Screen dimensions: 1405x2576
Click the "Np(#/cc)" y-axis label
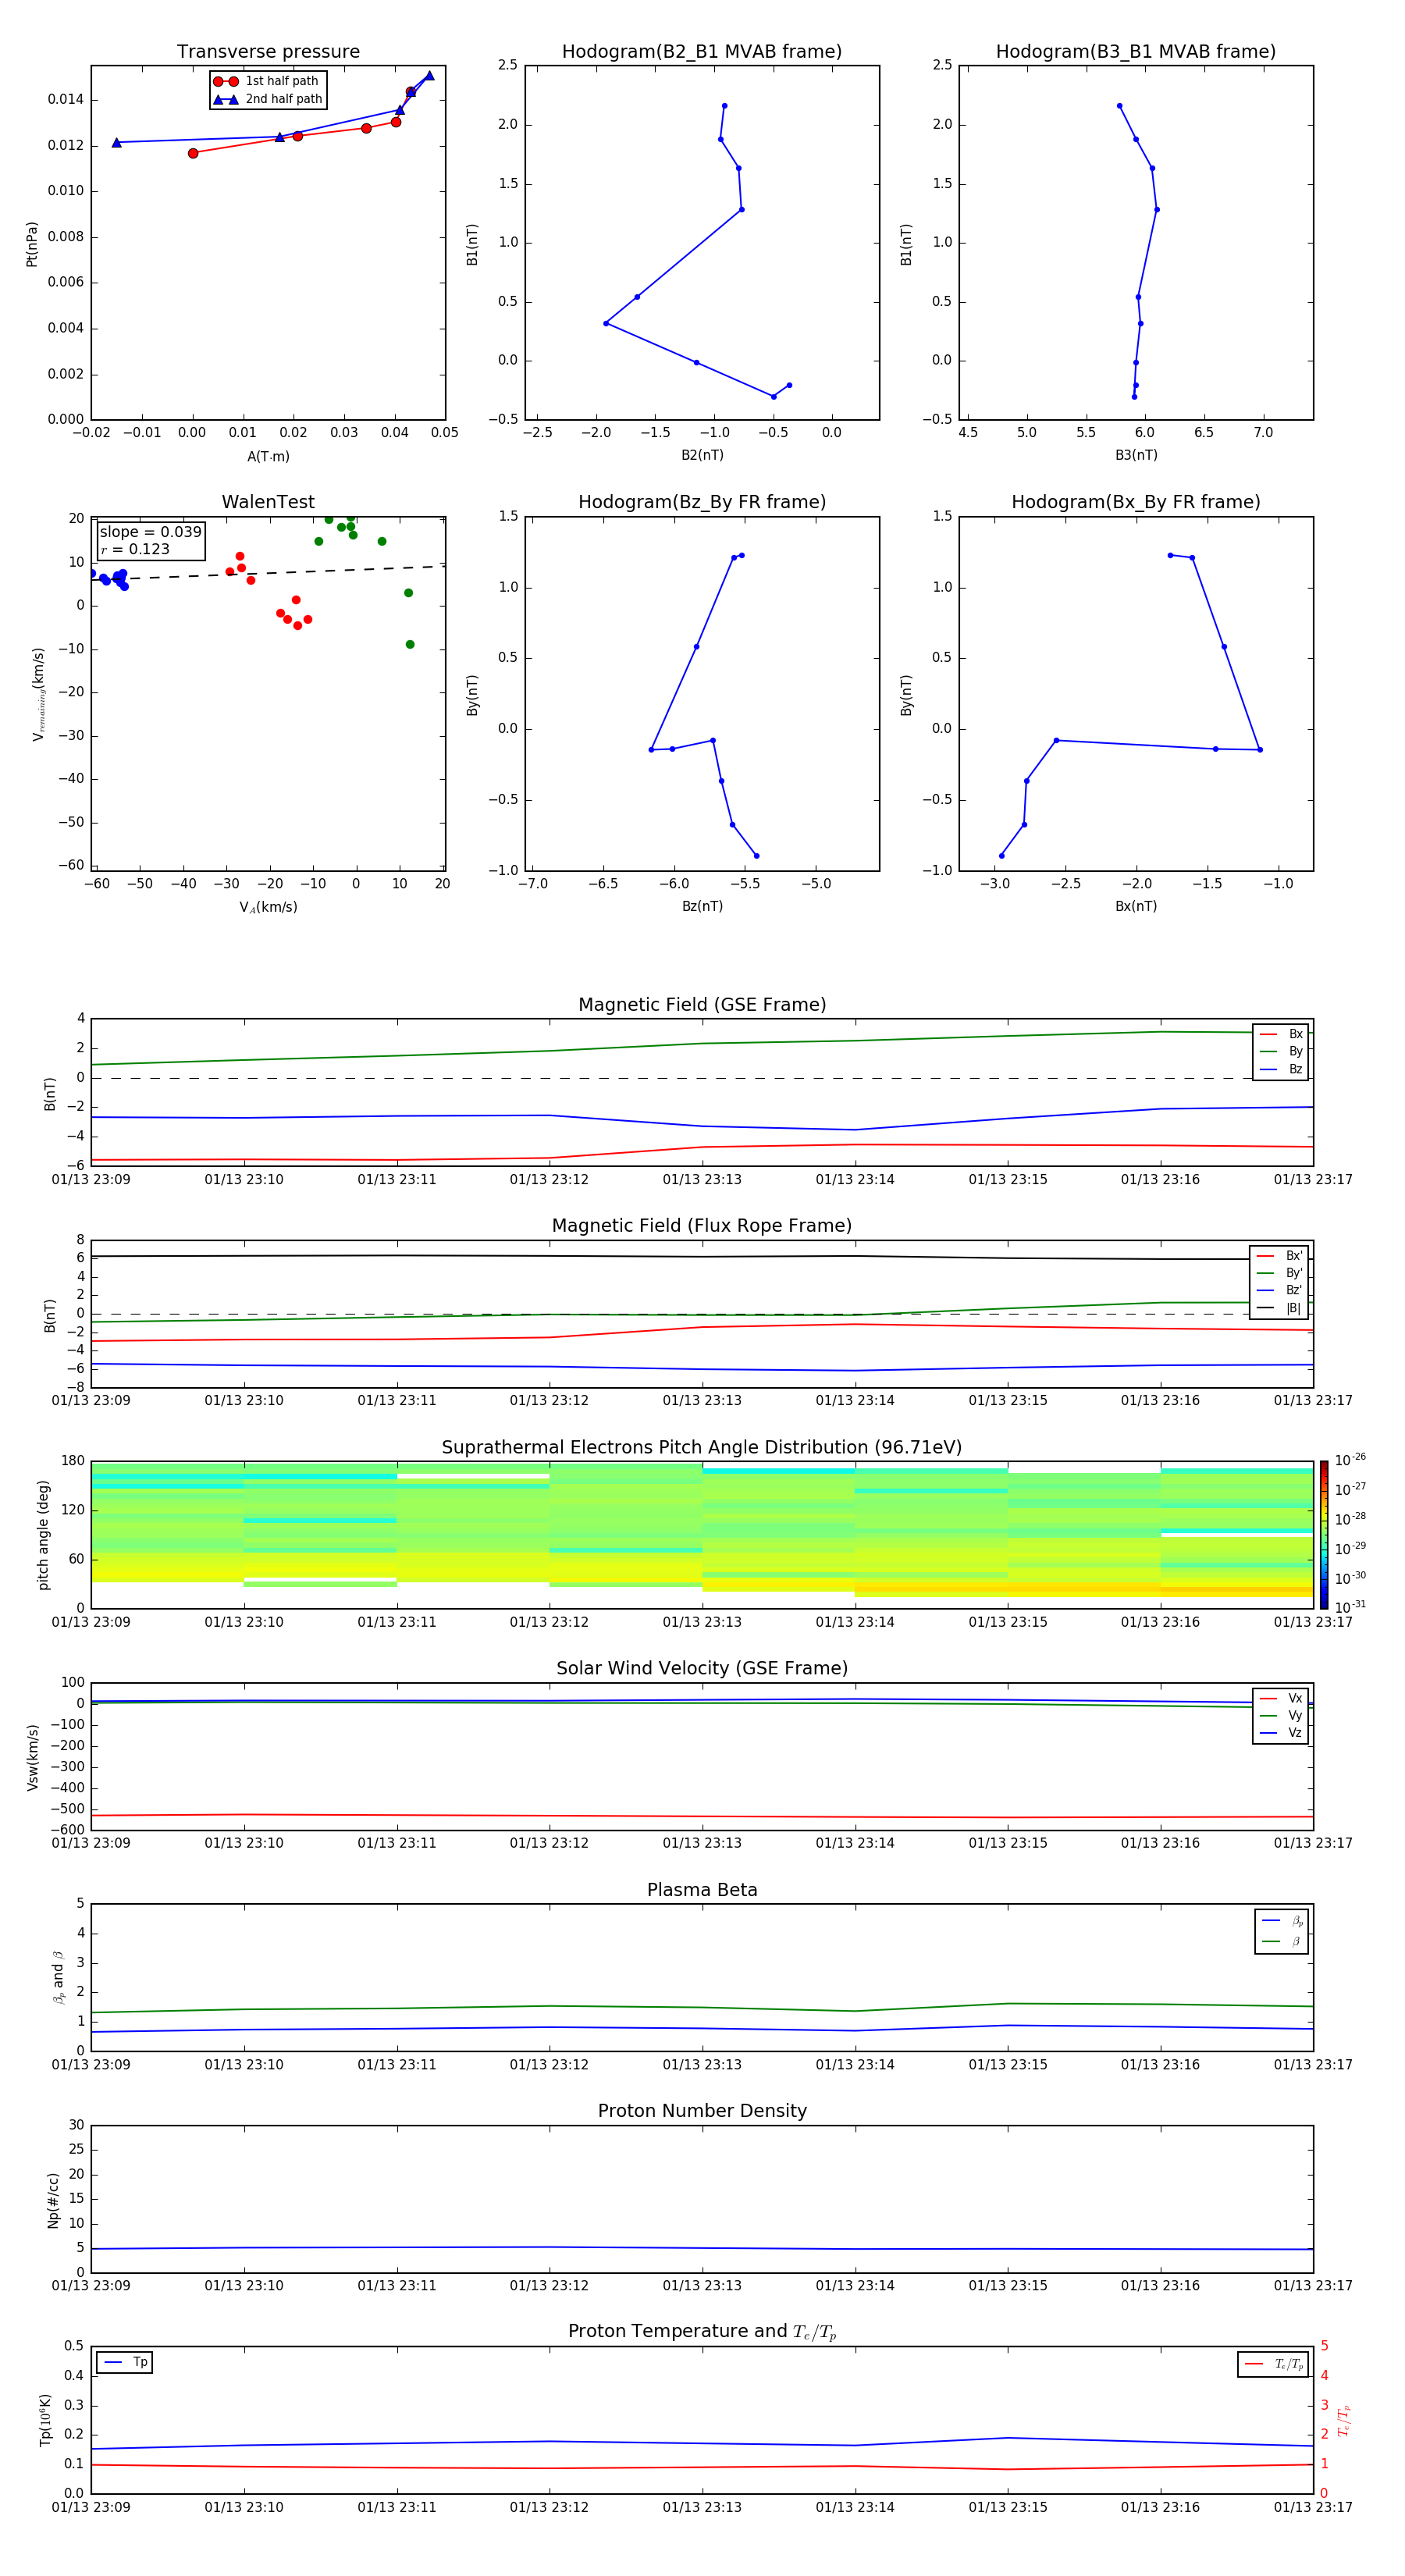(53, 2200)
